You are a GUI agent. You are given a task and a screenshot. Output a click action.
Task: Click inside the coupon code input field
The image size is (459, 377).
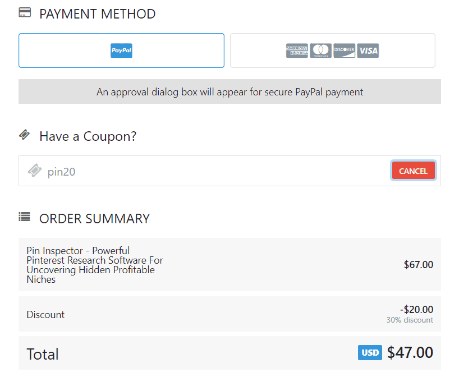(x=168, y=171)
